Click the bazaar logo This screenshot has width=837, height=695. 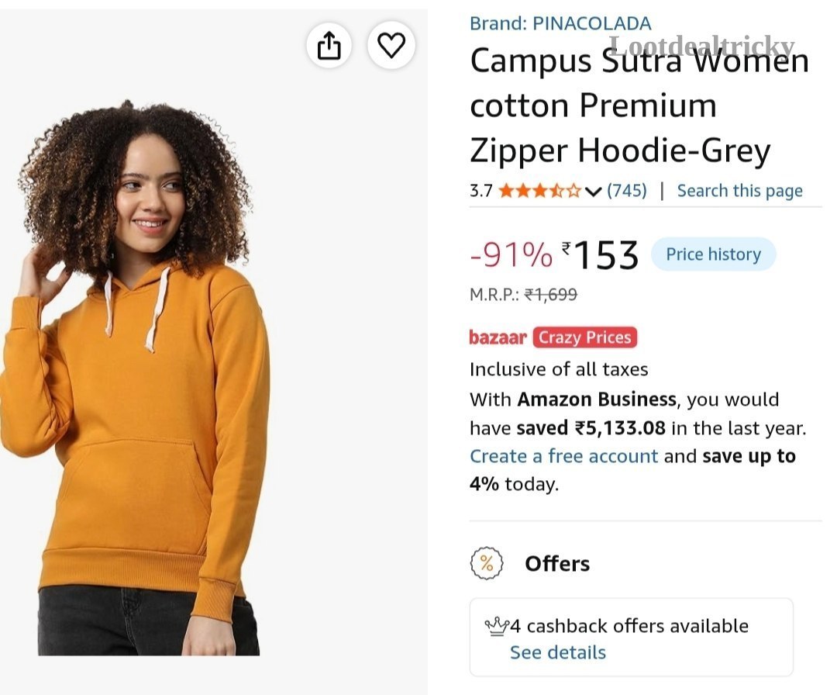coord(498,337)
